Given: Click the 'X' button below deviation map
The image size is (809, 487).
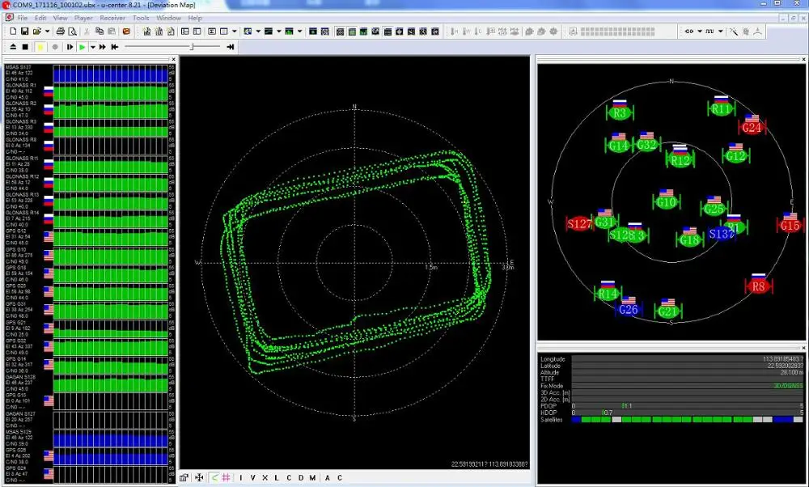Looking at the screenshot, I should coord(264,477).
